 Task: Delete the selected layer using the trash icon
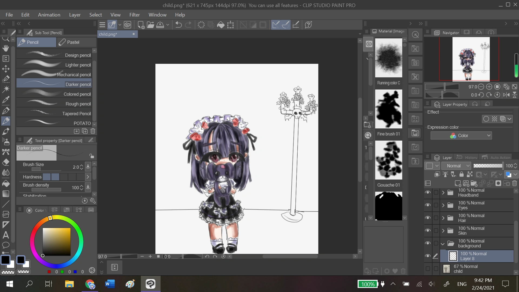[515, 183]
